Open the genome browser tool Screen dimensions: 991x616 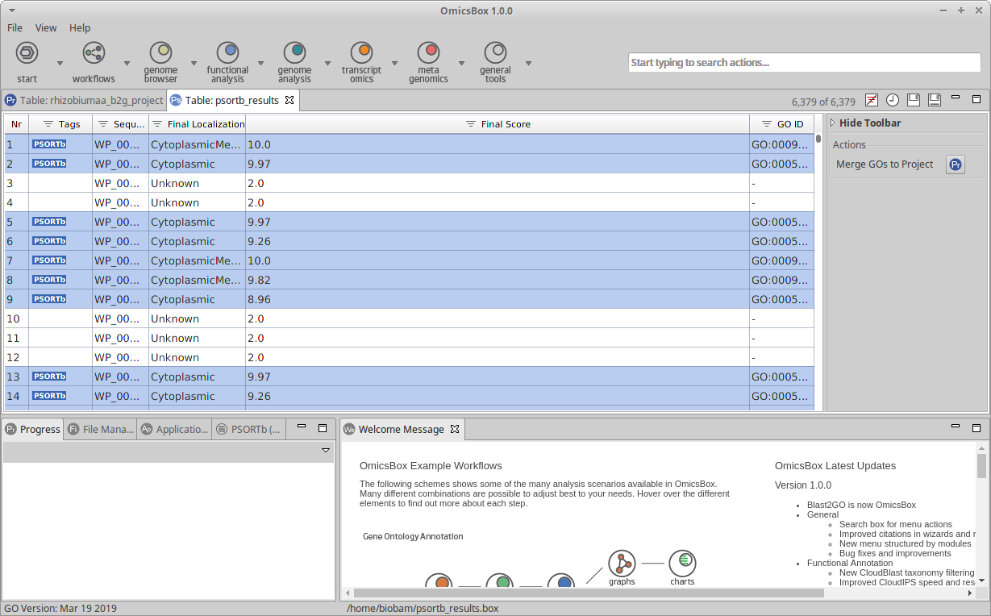(x=160, y=54)
